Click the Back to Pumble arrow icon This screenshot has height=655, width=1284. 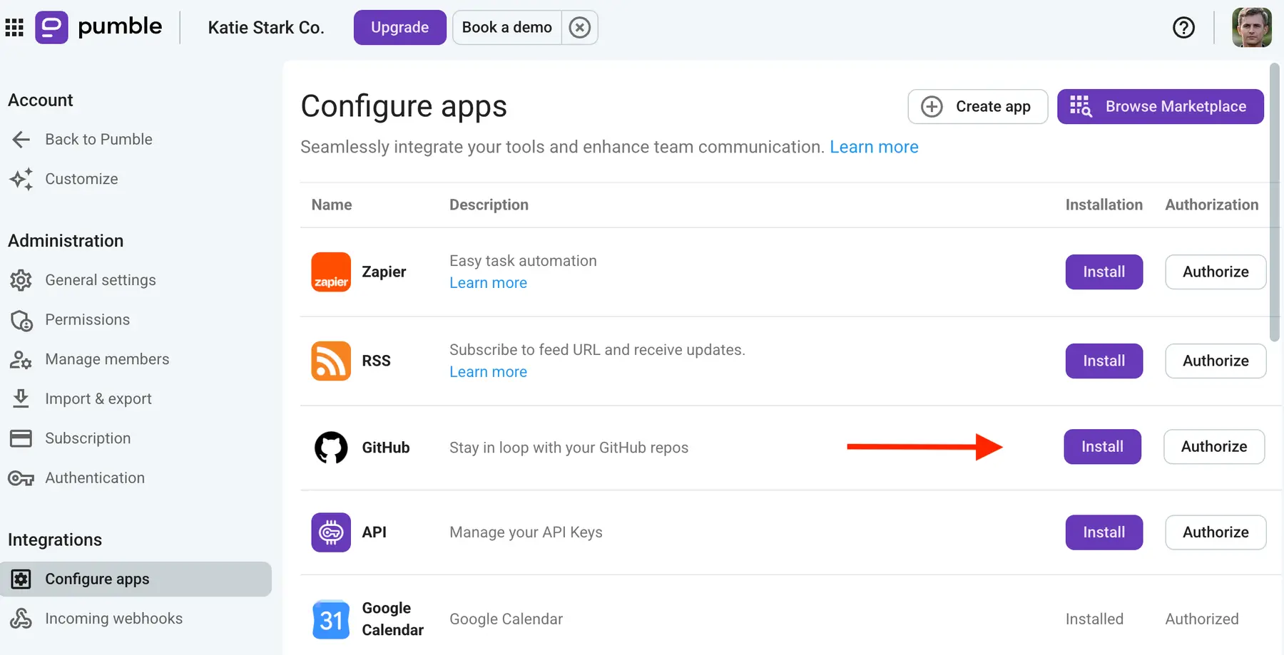pos(21,140)
